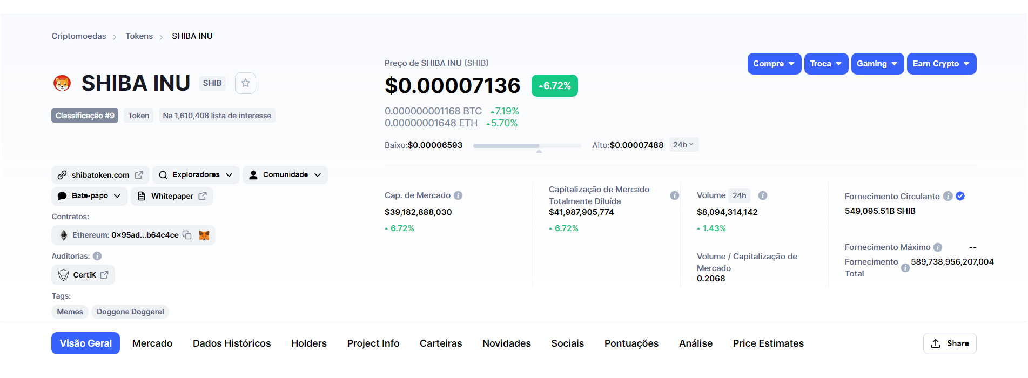Click the volume/market cap ratio 0.2068
1028x378 pixels.
(x=711, y=279)
